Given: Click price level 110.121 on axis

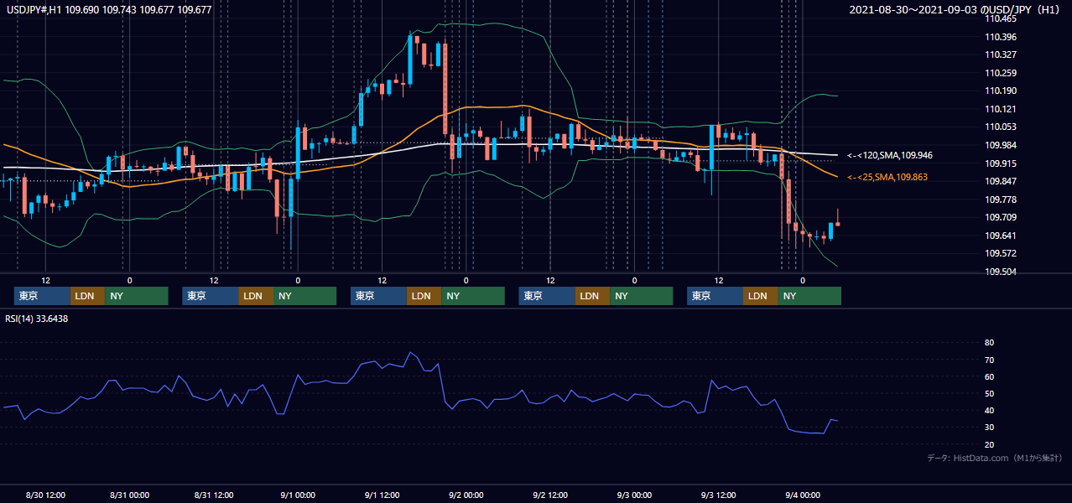Looking at the screenshot, I should pos(1001,110).
